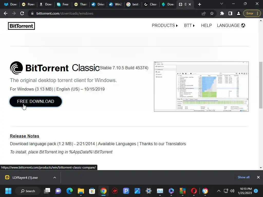Open a new browser tab

[x=199, y=4]
